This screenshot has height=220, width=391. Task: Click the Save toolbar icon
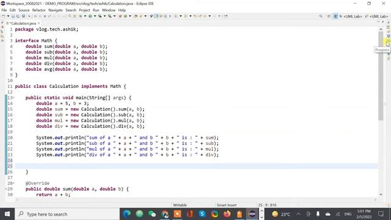[13, 16]
